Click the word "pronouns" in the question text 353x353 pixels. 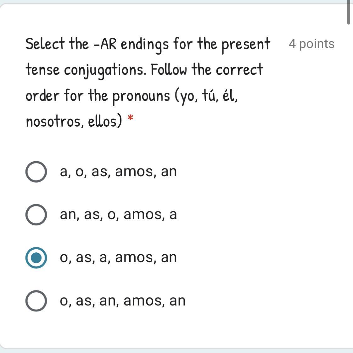[141, 96]
